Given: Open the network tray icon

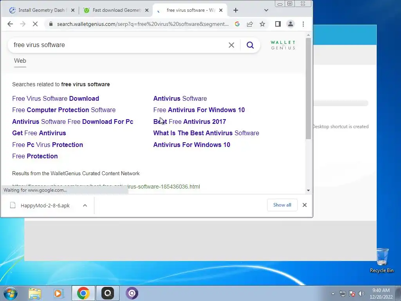Looking at the screenshot, I should [x=342, y=294].
